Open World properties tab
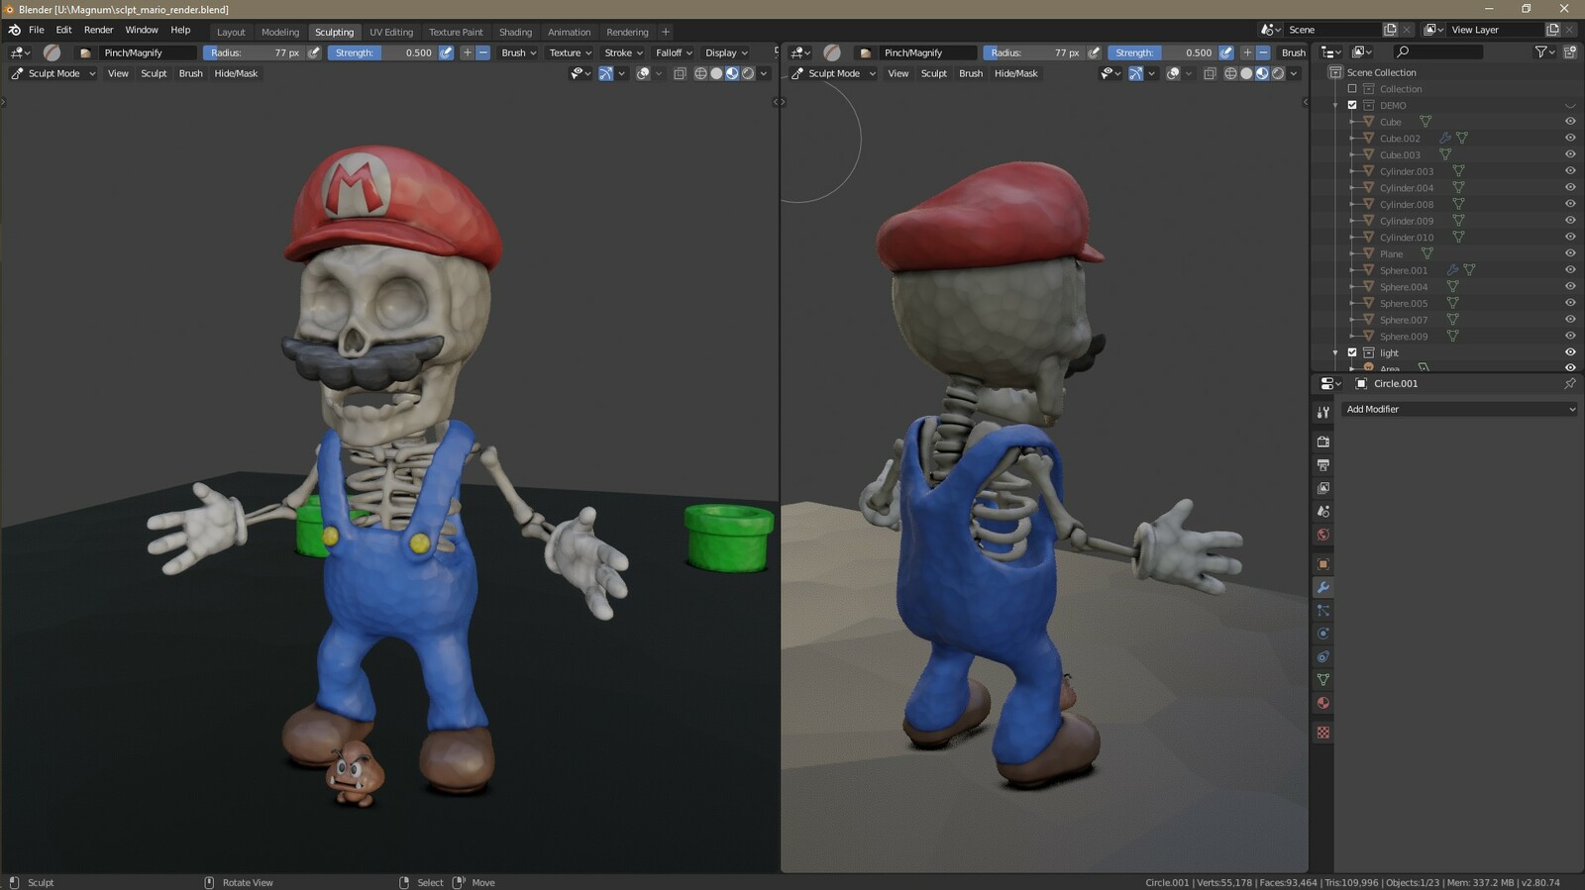Screen dimensions: 1585x890 coord(1322,535)
